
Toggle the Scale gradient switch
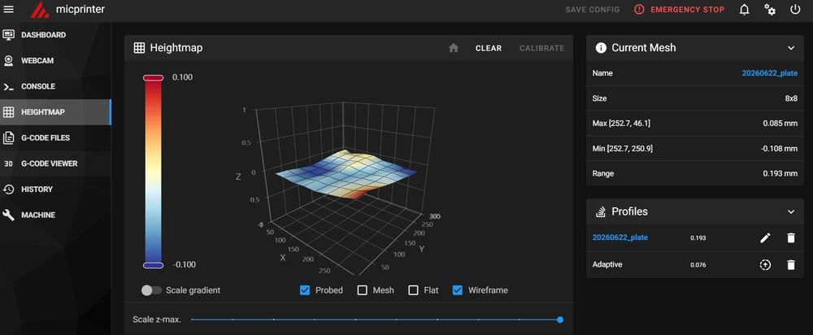click(151, 290)
